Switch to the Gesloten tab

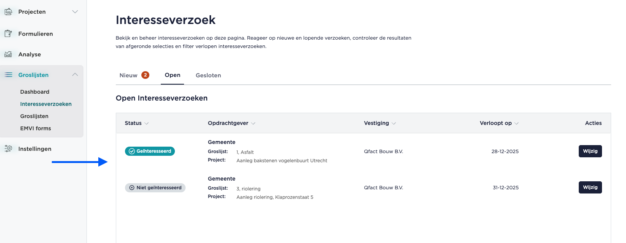coord(208,75)
